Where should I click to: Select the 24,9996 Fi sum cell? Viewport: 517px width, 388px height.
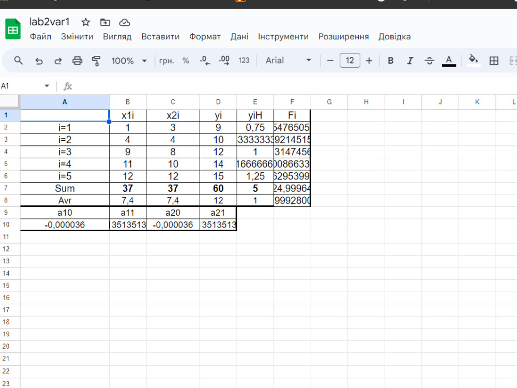point(292,188)
